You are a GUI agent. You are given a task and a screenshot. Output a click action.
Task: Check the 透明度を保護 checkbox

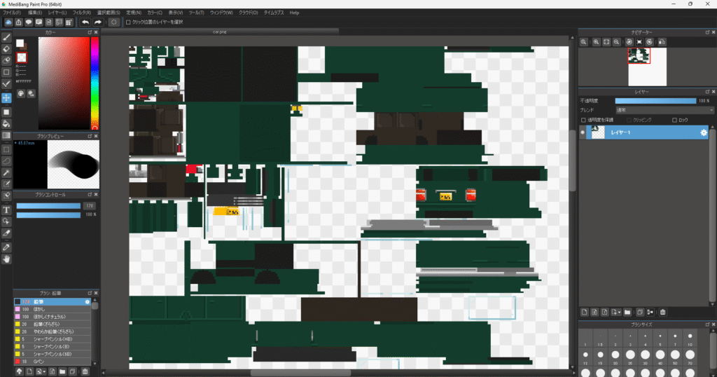point(584,120)
